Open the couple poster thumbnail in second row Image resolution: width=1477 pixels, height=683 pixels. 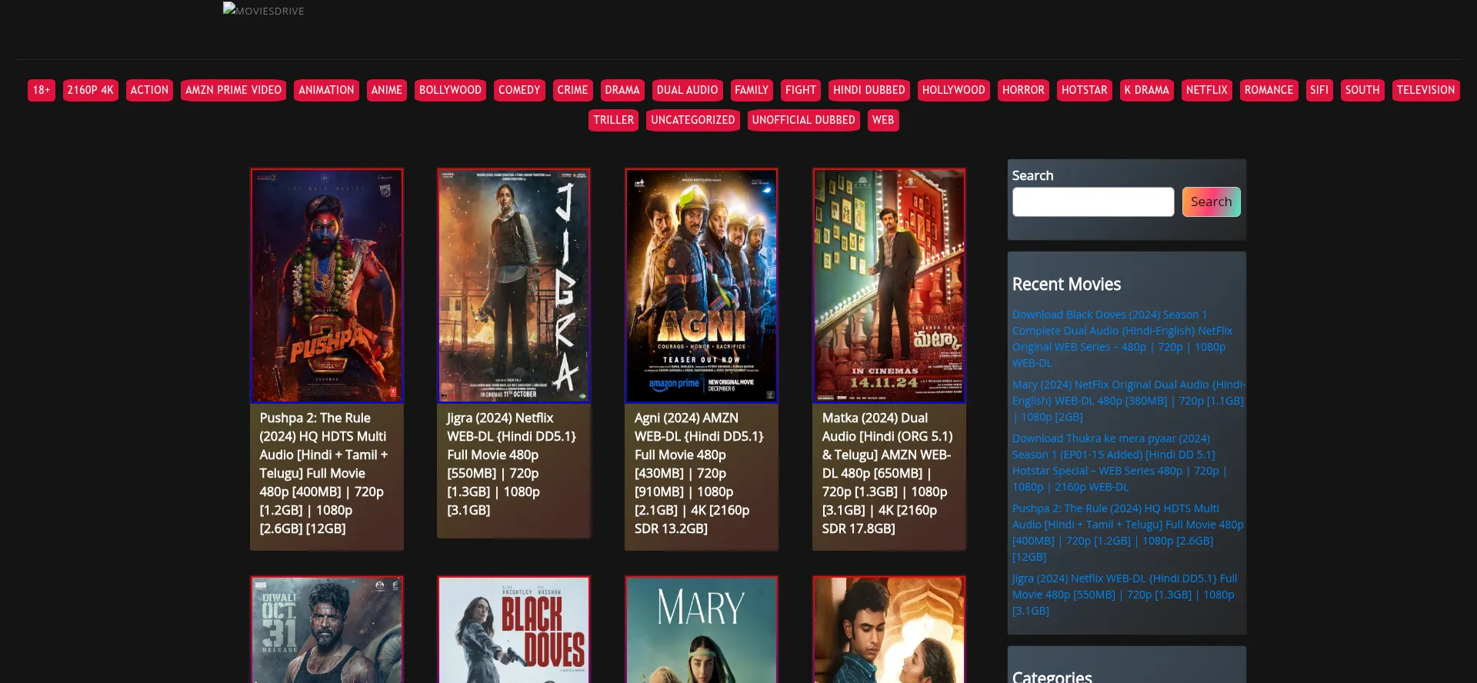889,630
